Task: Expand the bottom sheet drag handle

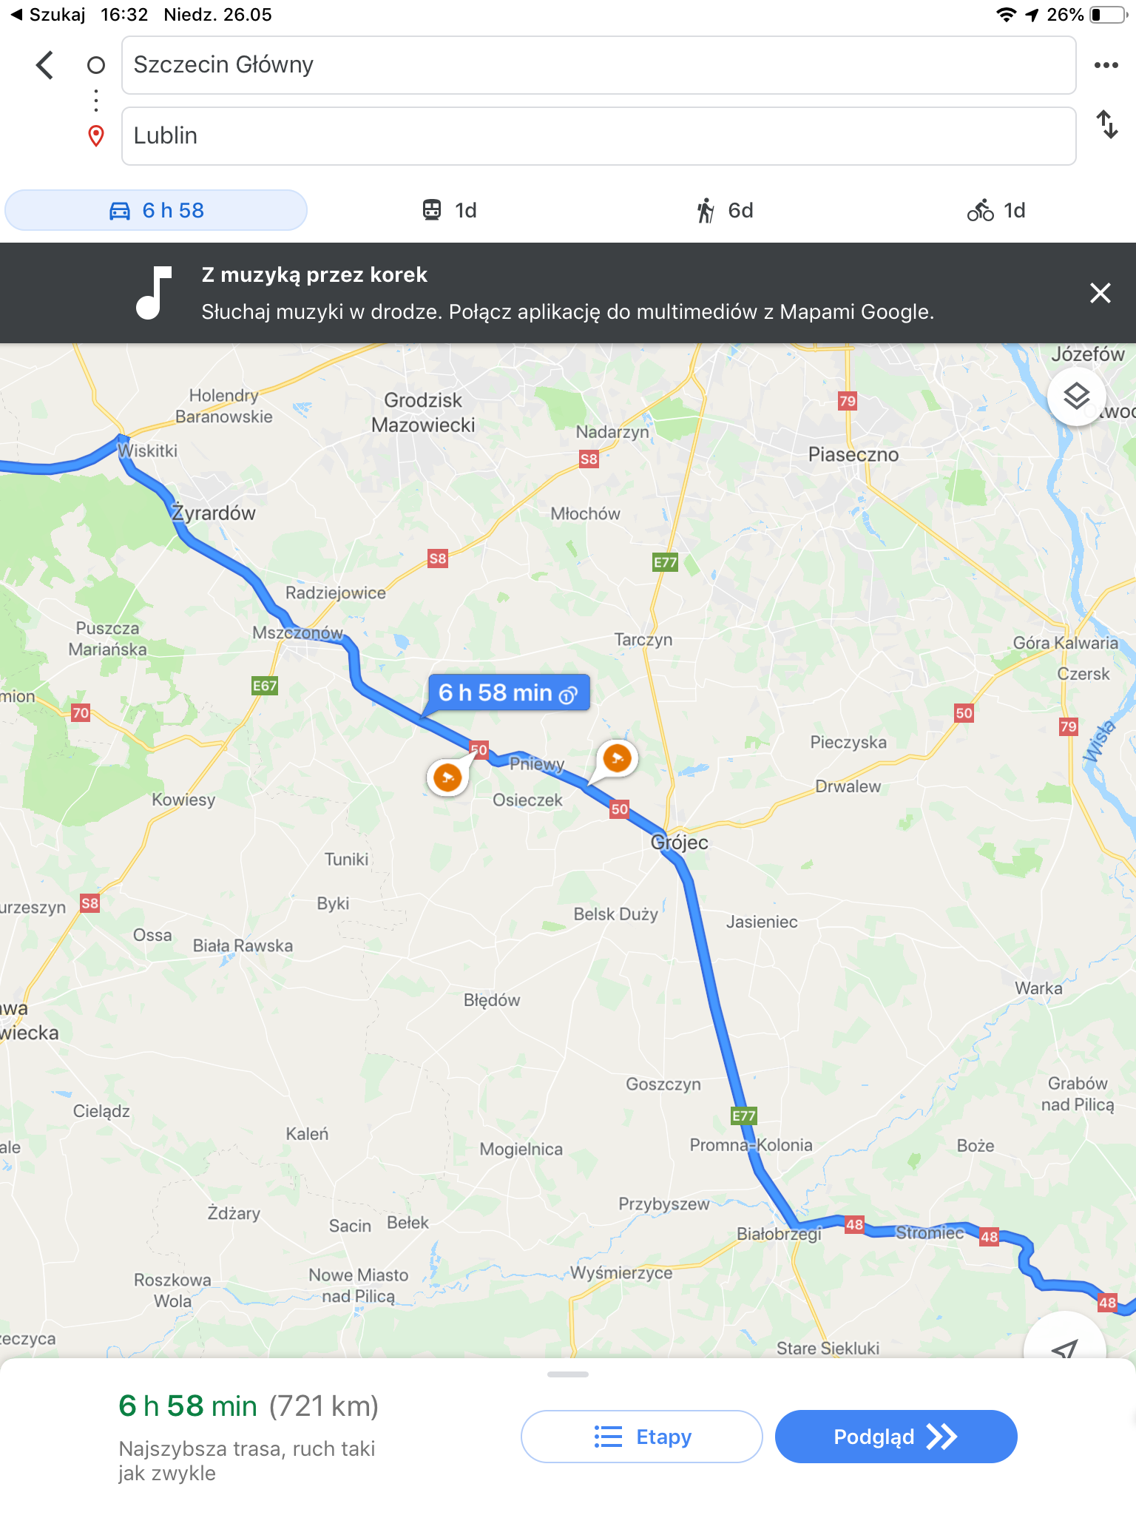Action: (x=568, y=1374)
